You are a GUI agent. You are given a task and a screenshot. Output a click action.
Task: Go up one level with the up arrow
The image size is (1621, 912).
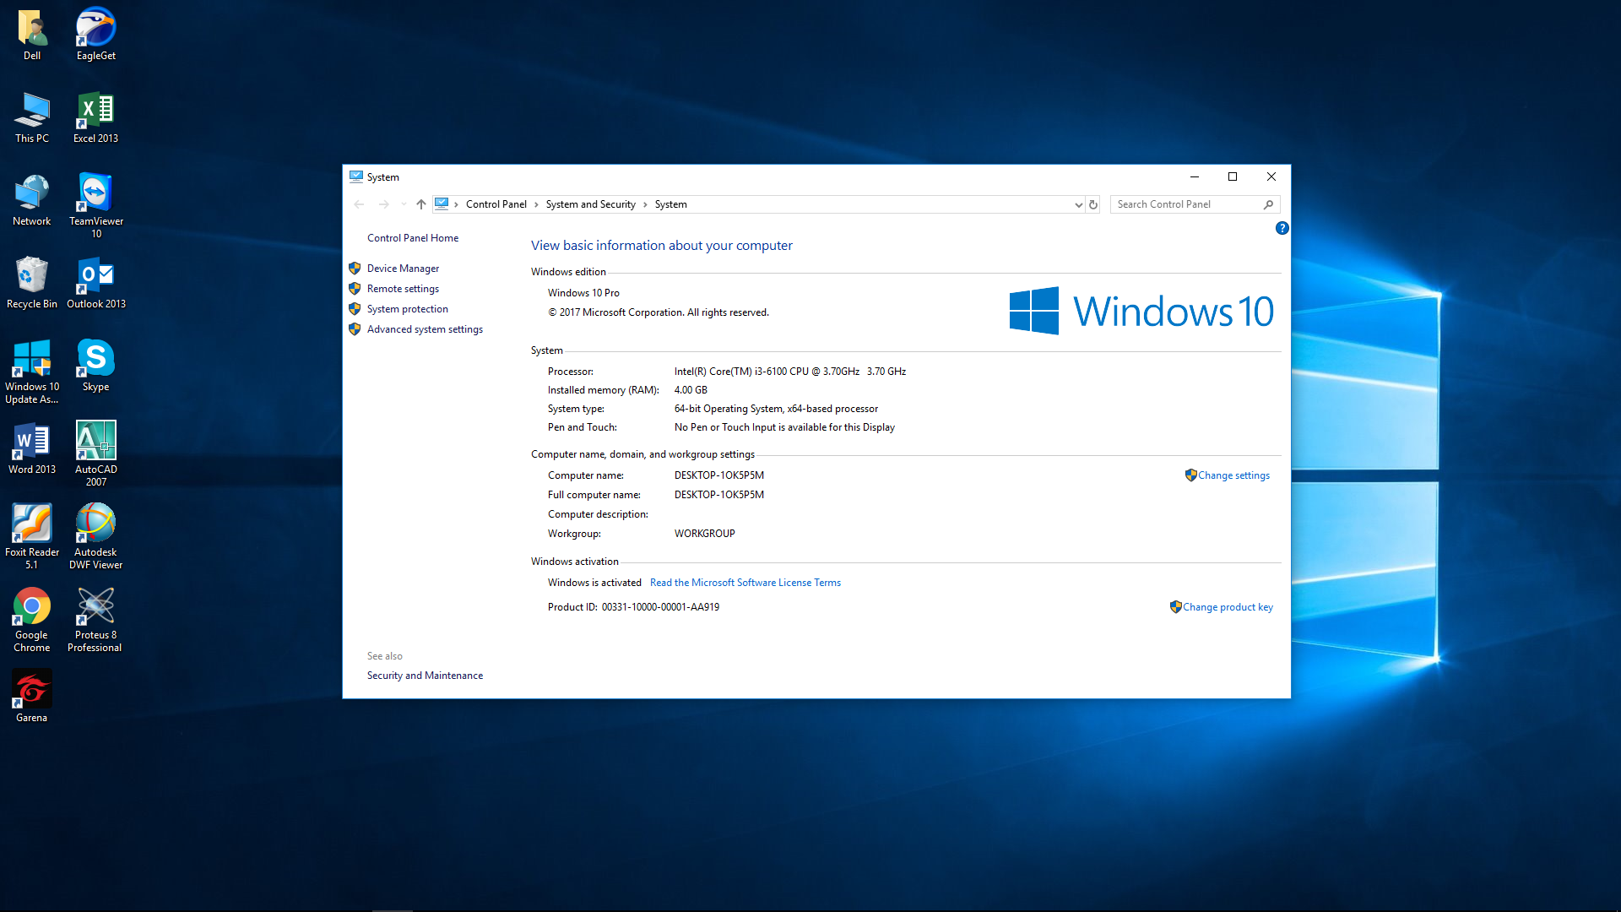click(x=420, y=204)
